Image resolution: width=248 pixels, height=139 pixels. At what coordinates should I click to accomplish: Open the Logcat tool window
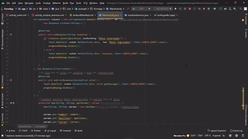click(x=50, y=131)
